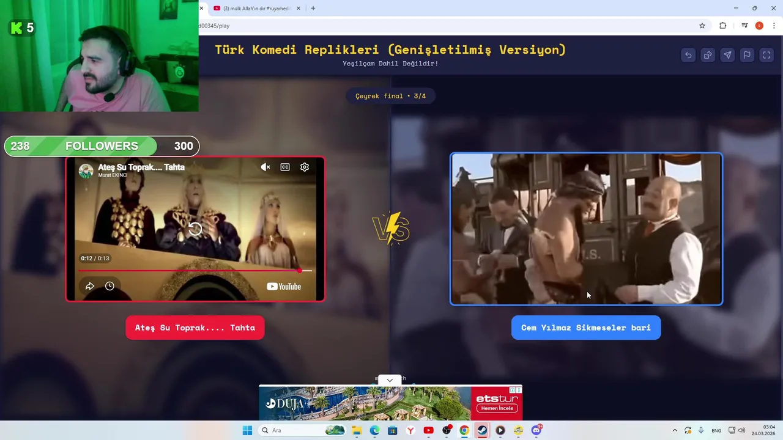Open Chrome three-dot menu
The height and width of the screenshot is (440, 783).
(774, 26)
